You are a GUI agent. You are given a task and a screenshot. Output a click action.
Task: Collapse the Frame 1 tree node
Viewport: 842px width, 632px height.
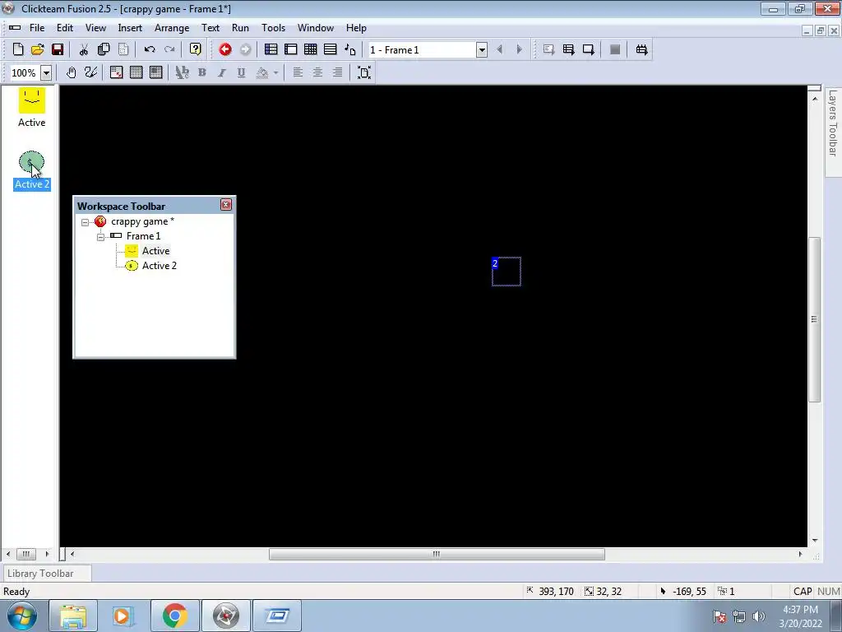(x=100, y=237)
